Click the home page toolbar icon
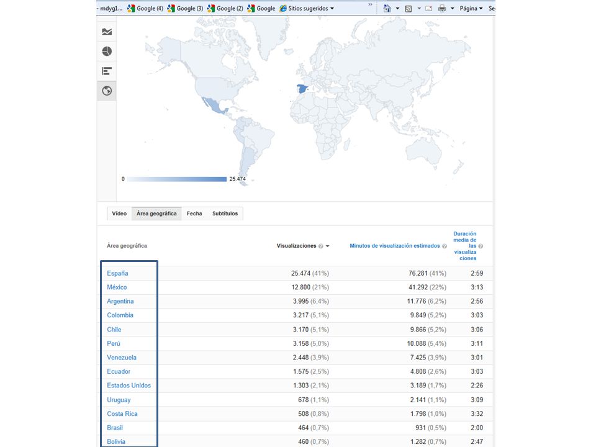Screen dimensions: 596x447 tap(387, 8)
